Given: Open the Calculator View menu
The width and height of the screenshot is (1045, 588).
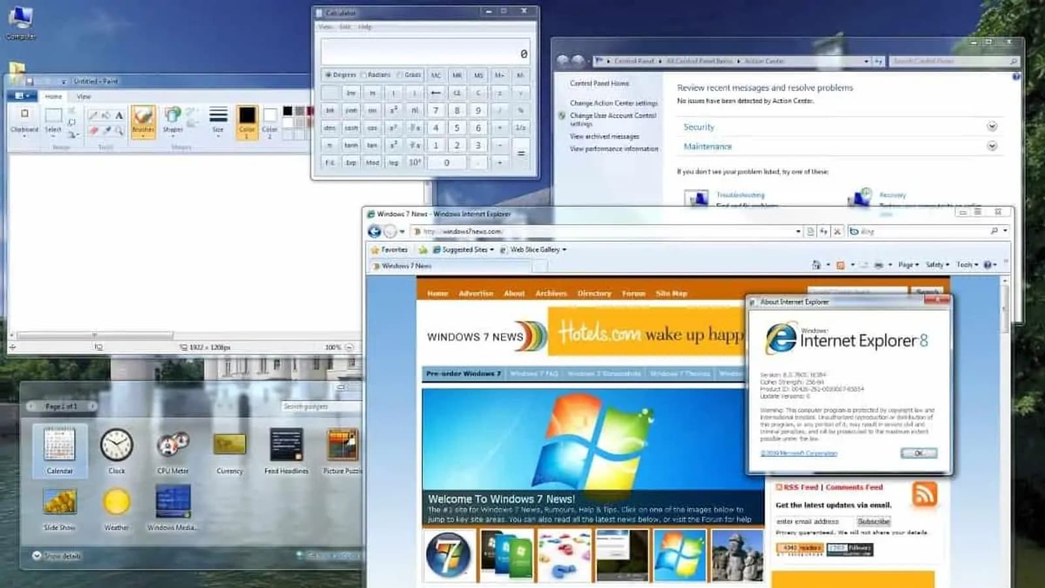Looking at the screenshot, I should point(325,27).
